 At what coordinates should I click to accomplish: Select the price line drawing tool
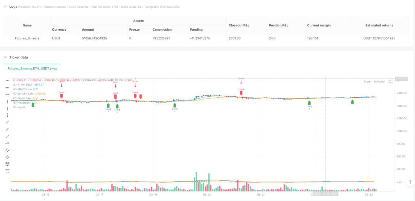(7, 143)
